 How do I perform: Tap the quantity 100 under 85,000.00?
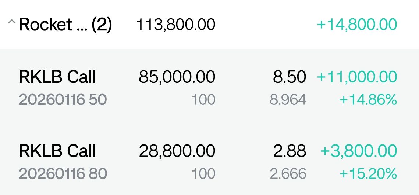pyautogui.click(x=203, y=100)
